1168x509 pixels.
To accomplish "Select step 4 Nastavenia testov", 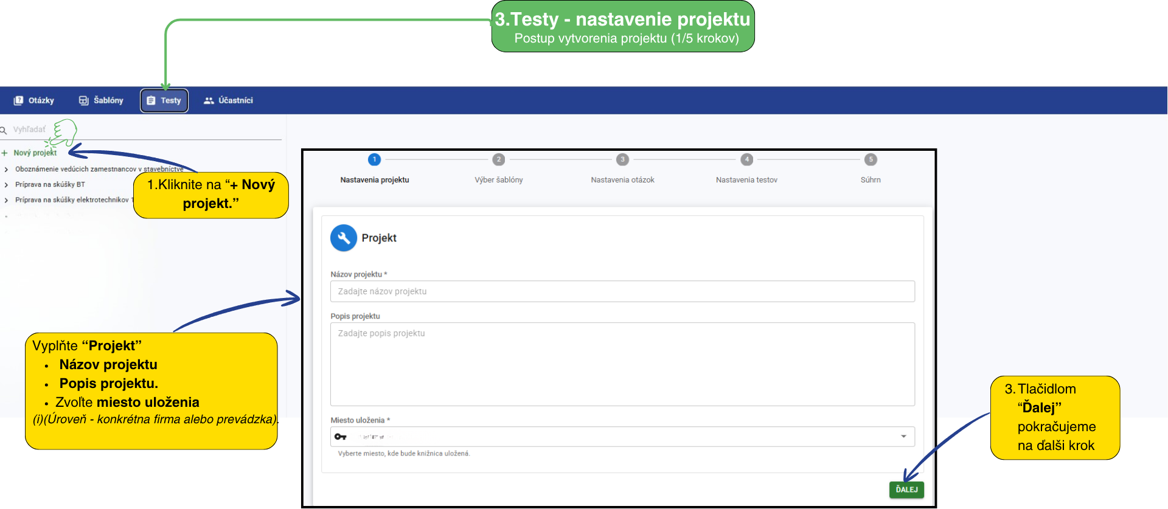I will (x=746, y=159).
